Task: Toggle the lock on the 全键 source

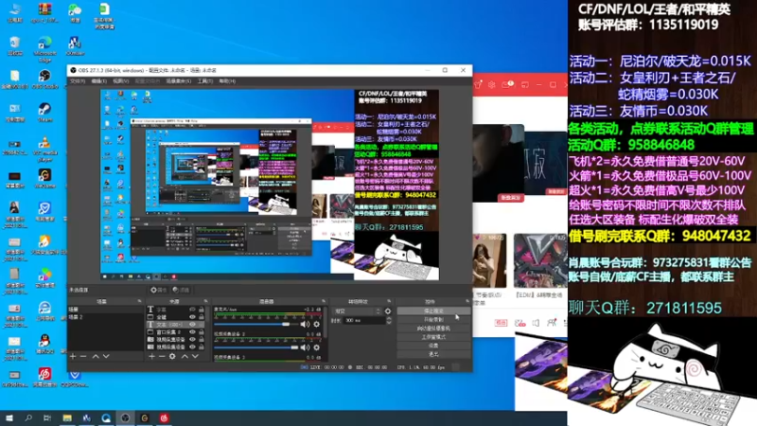Action: [202, 317]
